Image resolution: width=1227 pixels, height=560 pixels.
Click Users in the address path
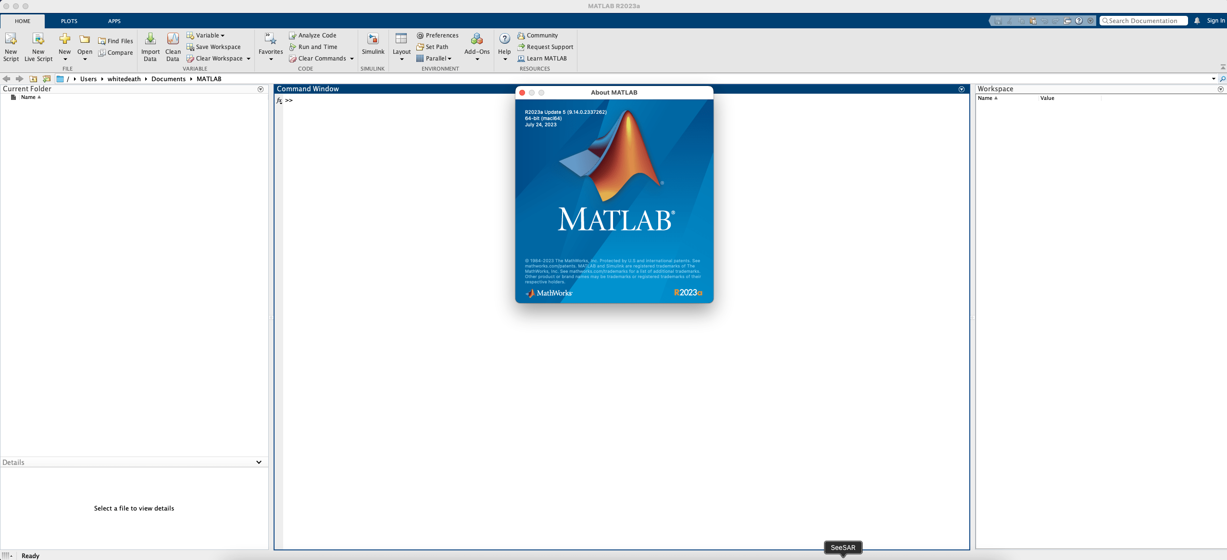click(88, 79)
